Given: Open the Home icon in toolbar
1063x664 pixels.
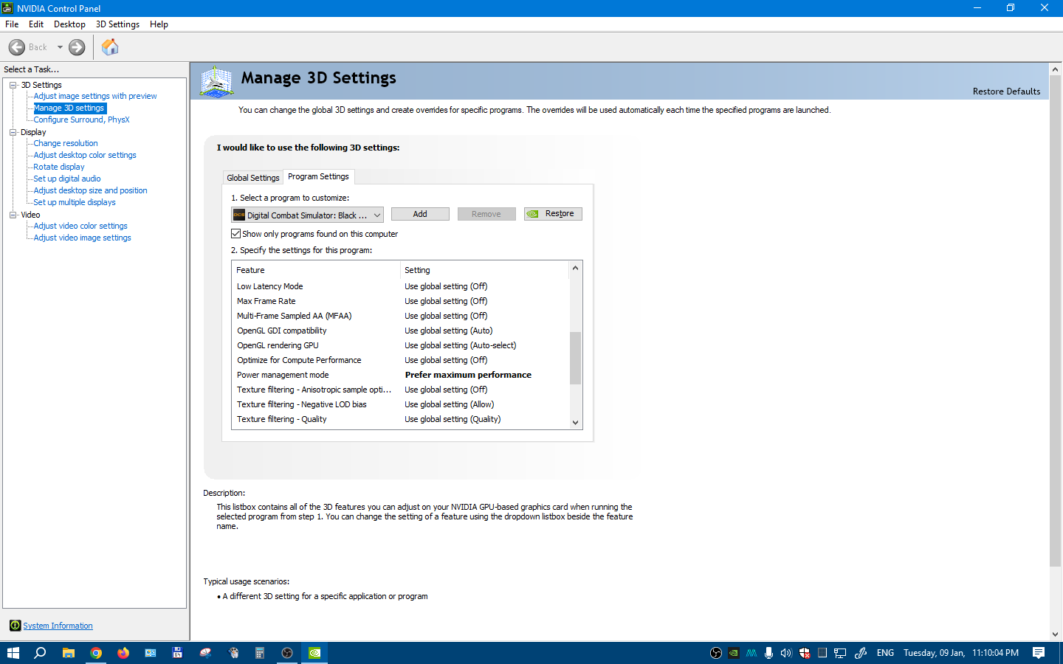Looking at the screenshot, I should click(110, 47).
